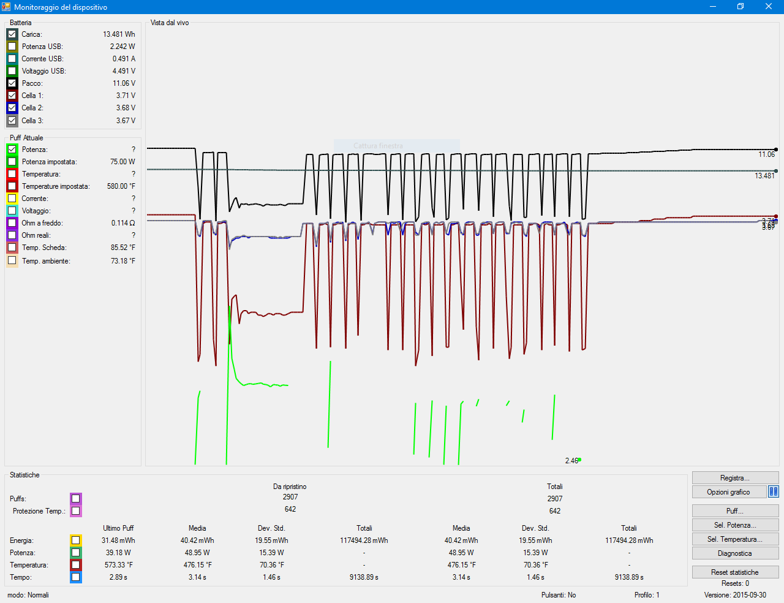
Task: Open Diagnostica
Action: pyautogui.click(x=735, y=553)
